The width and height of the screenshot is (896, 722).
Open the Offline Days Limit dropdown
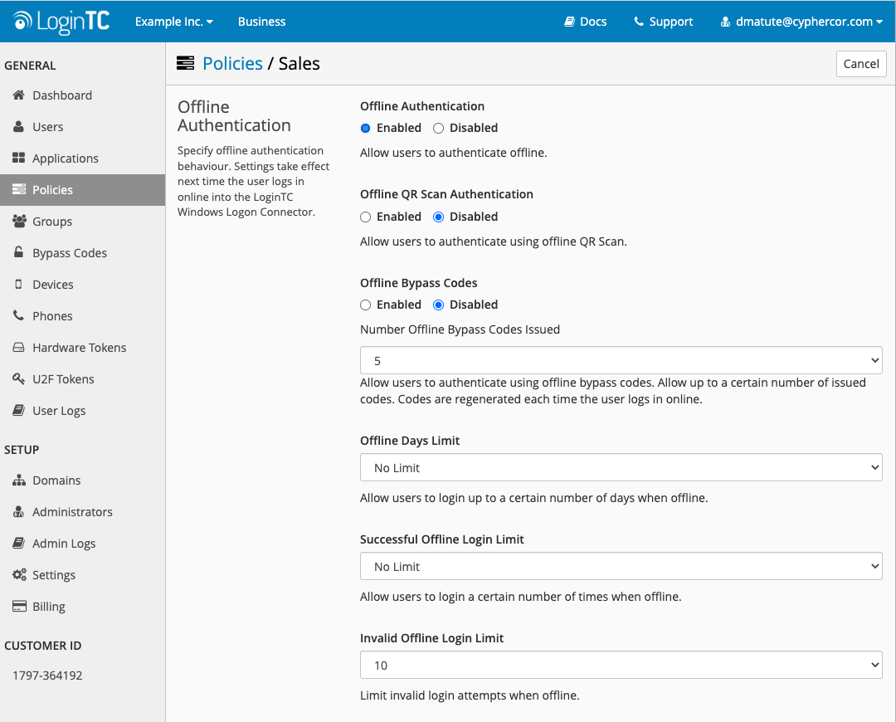click(x=621, y=468)
